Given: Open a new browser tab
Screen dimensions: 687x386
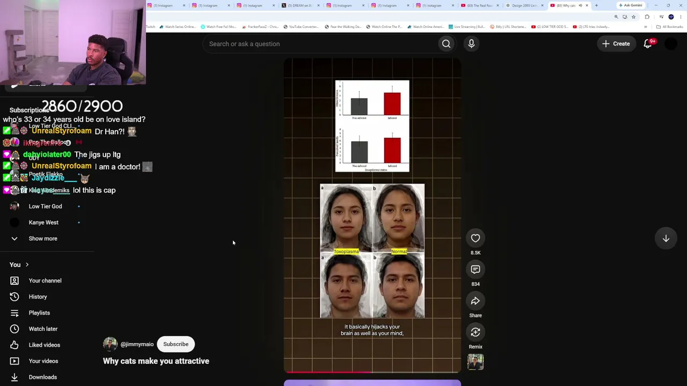Looking at the screenshot, I should coord(596,5).
